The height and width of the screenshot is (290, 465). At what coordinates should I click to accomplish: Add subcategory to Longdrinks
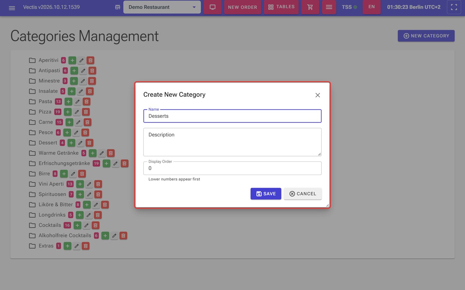[80, 215]
